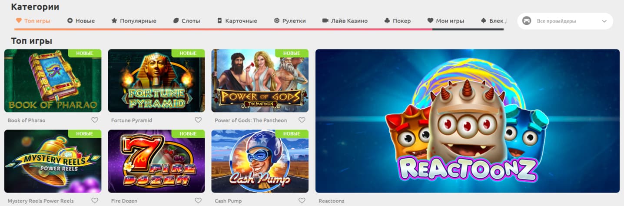Open the Рулетки category
This screenshot has width=624, height=206.
(290, 20)
